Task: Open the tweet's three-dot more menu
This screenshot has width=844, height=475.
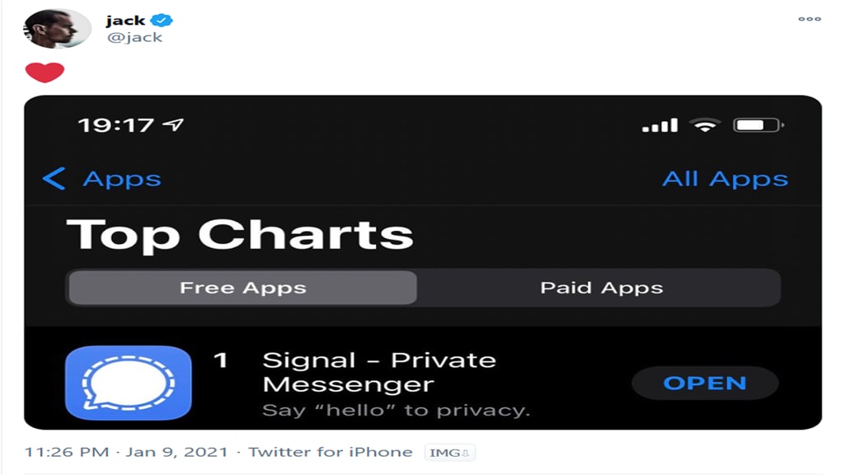Action: (x=809, y=19)
